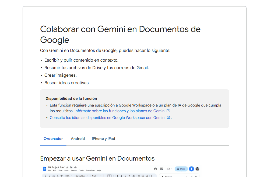The image size is (257, 177).
Task: Open the Normal text style dropdown
Action: click(x=82, y=176)
